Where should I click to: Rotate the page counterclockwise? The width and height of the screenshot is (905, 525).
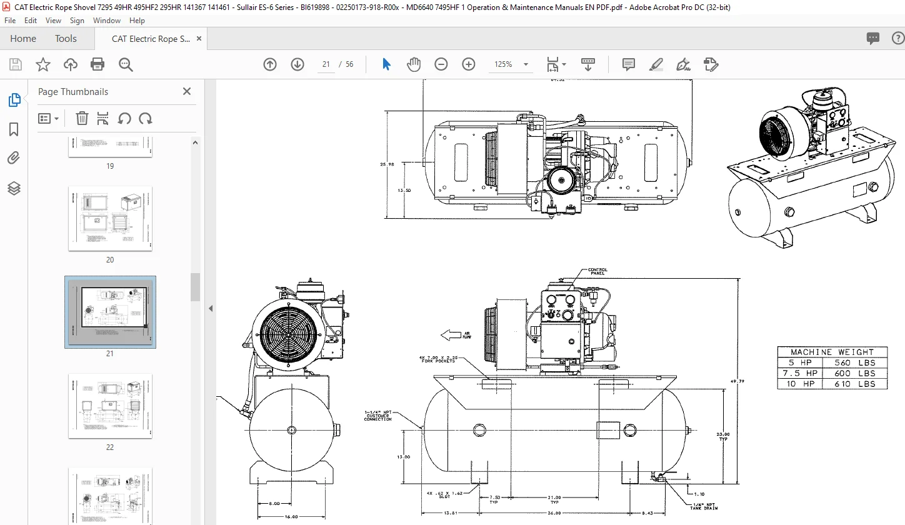click(x=124, y=118)
